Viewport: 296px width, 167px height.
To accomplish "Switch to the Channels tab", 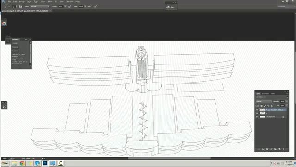I will 265,94.
